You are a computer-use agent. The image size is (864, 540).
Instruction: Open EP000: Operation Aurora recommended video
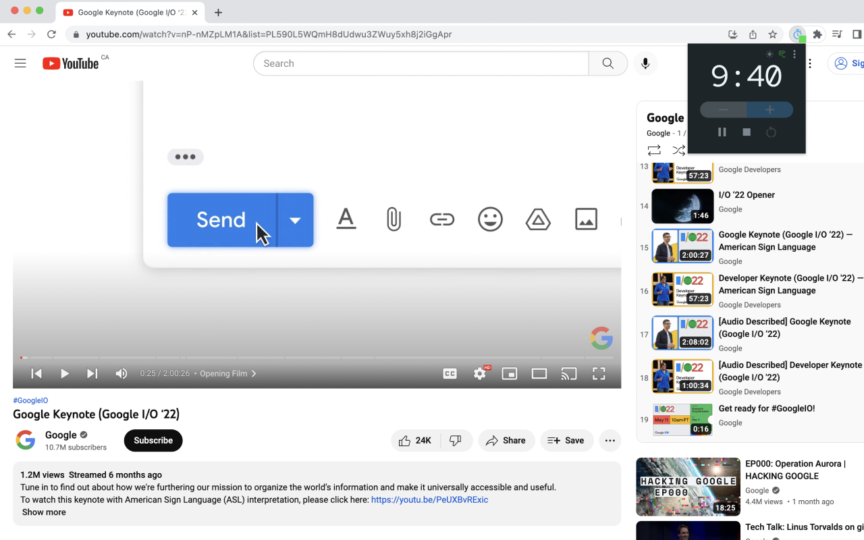[x=750, y=487]
